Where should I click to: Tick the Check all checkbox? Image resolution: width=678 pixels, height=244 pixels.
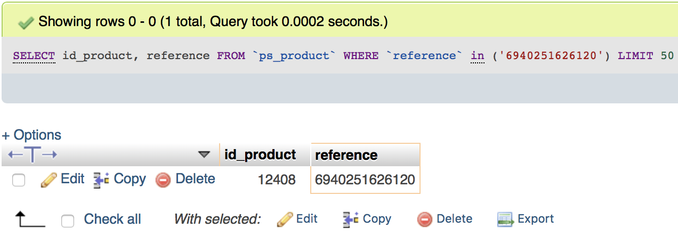click(x=68, y=221)
